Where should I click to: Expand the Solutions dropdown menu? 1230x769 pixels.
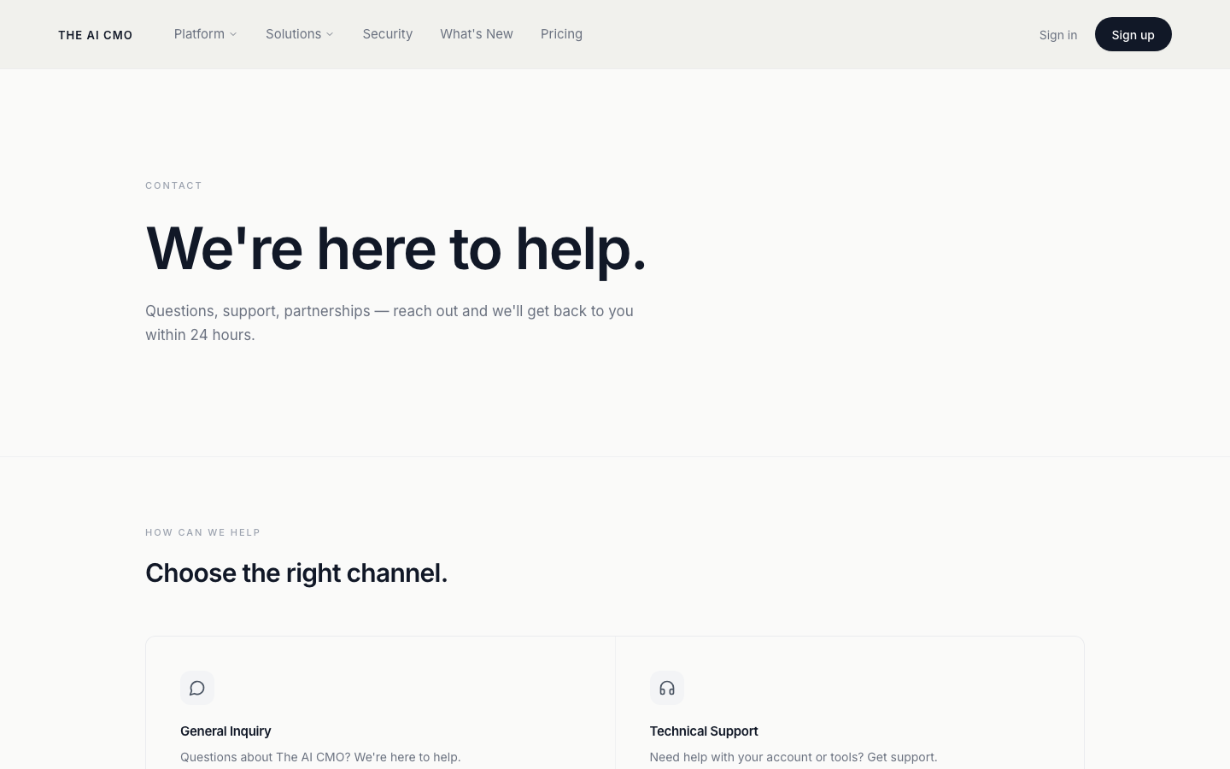pyautogui.click(x=299, y=34)
